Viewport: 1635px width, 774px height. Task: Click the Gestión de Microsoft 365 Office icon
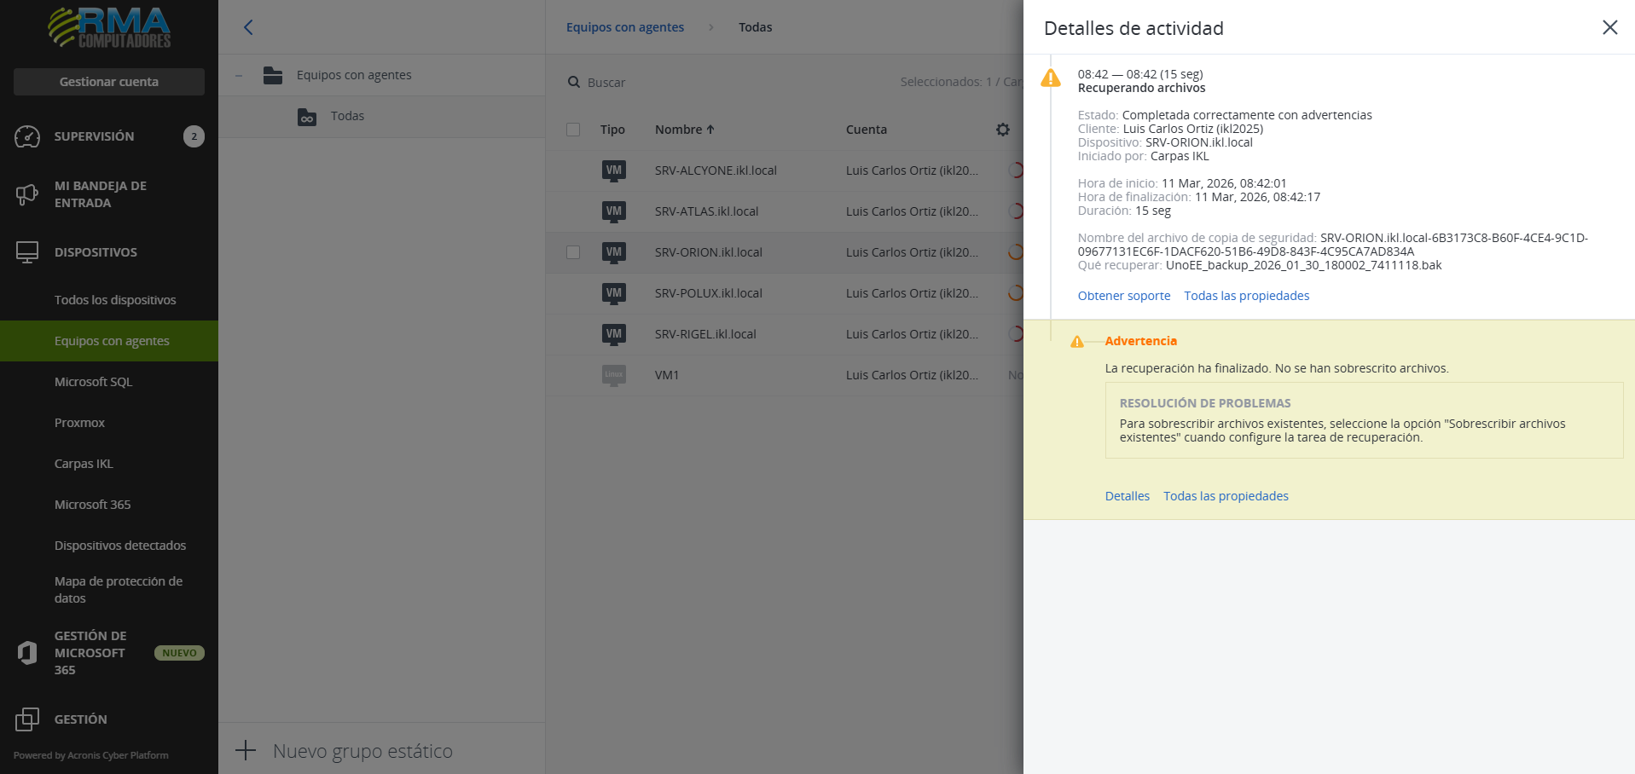tap(27, 653)
